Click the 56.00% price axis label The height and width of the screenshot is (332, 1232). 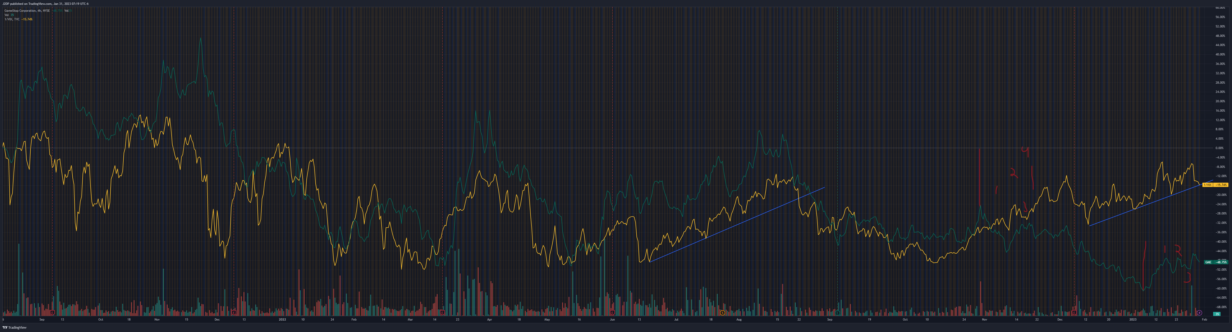1220,17
